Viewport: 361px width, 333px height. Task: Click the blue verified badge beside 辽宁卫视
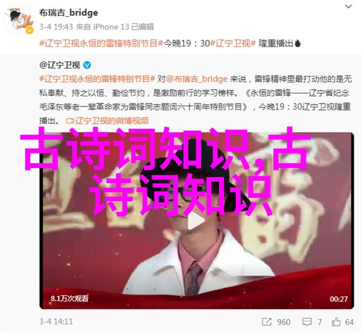[x=87, y=65]
